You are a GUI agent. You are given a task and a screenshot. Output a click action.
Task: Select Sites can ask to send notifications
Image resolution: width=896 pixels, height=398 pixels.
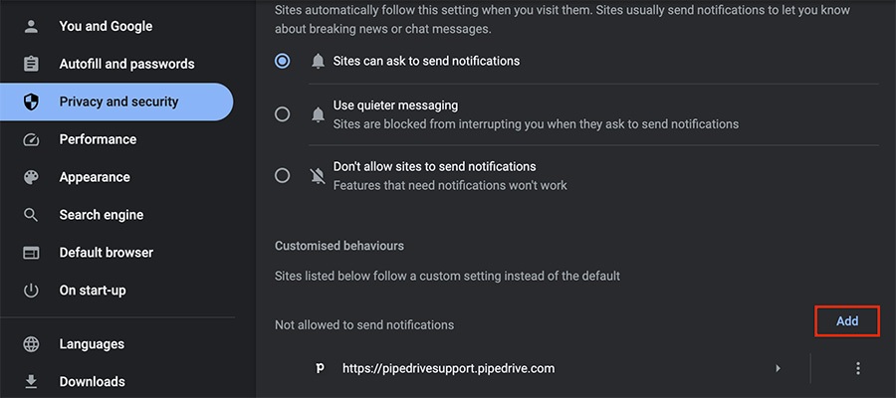click(283, 61)
